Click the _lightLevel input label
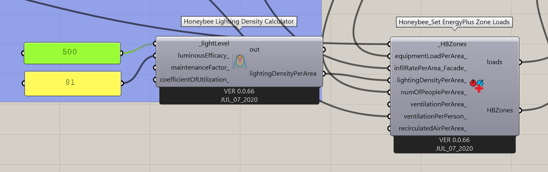The image size is (548, 172). [x=213, y=43]
